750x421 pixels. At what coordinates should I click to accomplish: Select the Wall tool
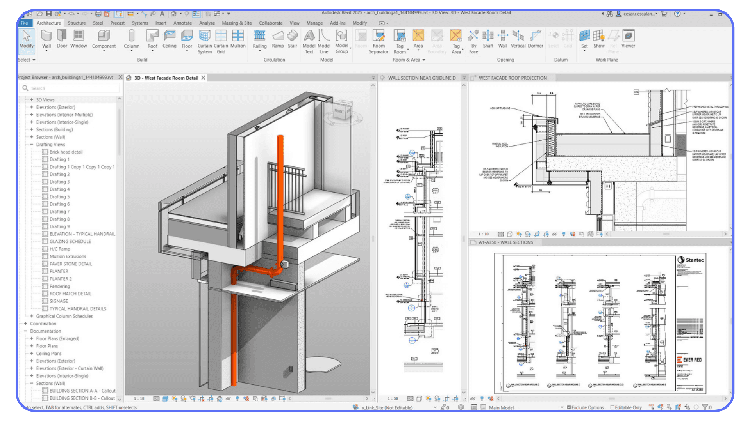46,39
